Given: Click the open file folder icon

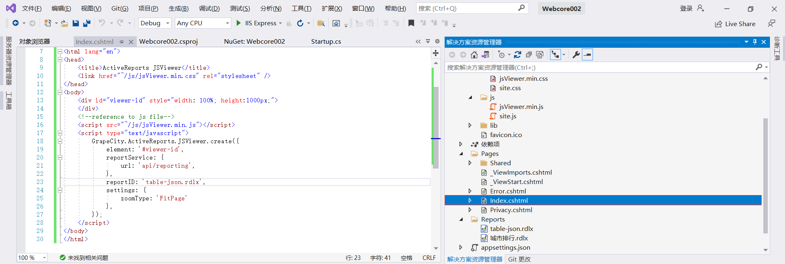Looking at the screenshot, I should (x=64, y=23).
